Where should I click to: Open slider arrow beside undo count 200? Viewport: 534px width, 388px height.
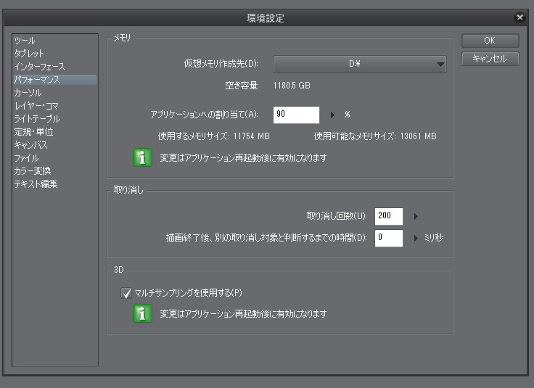[x=416, y=216]
